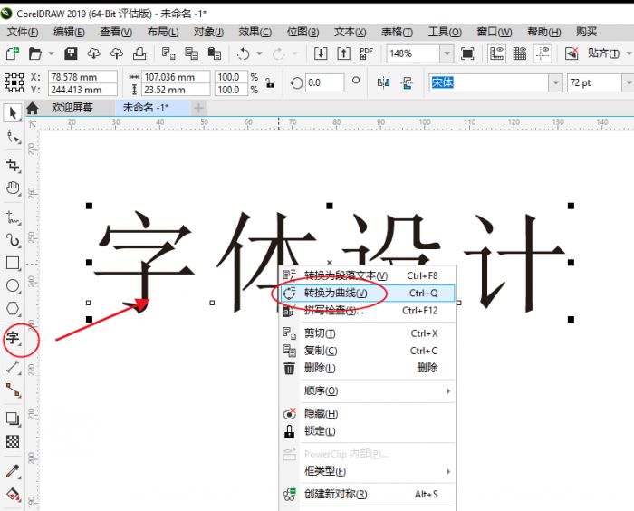
Task: Open the 效果 menu in menu bar
Action: point(255,32)
